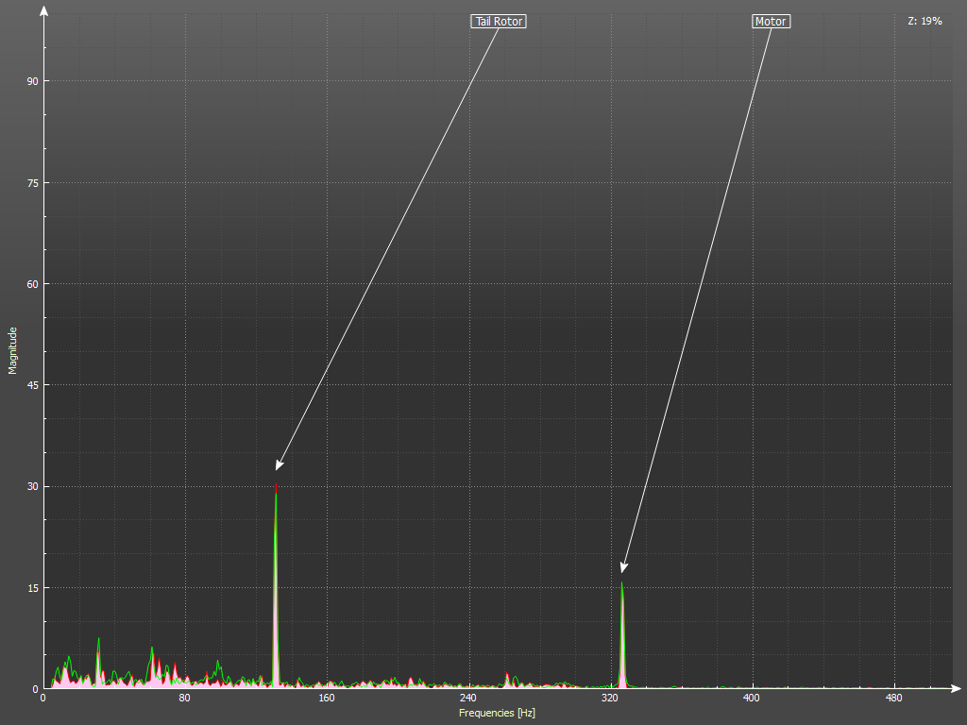Click the Tail Rotor annotation label
Screen dimensions: 967x725
498,22
